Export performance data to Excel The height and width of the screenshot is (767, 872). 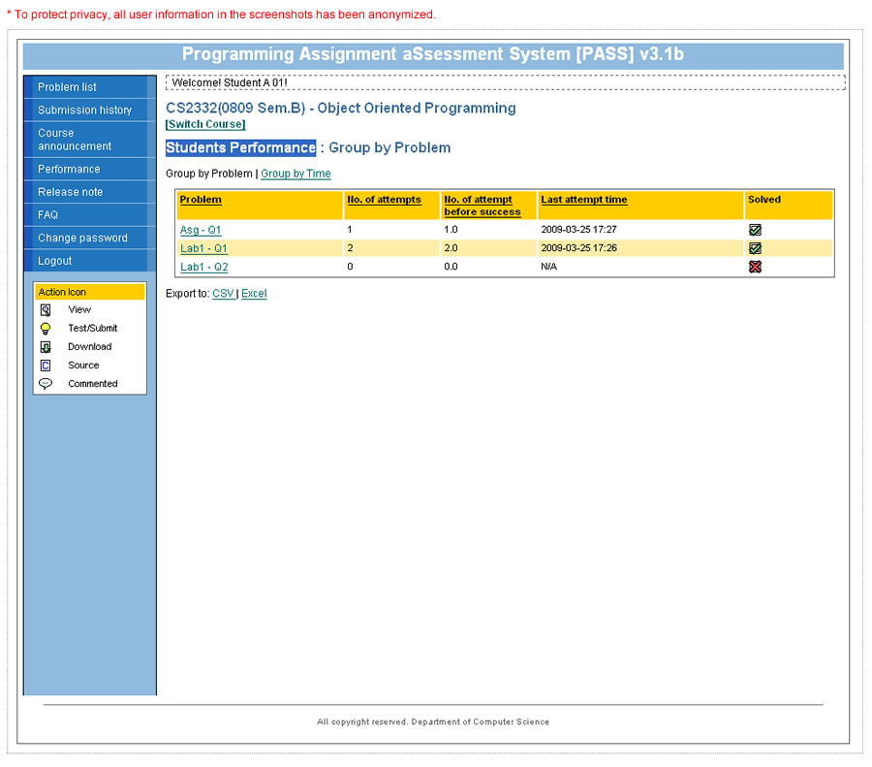[254, 294]
